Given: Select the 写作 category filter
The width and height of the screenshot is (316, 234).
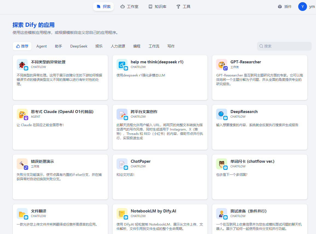Looking at the screenshot, I should [x=171, y=46].
